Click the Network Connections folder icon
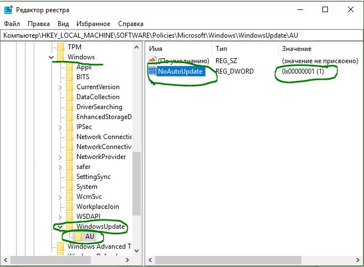364x267 pixels. (x=70, y=137)
